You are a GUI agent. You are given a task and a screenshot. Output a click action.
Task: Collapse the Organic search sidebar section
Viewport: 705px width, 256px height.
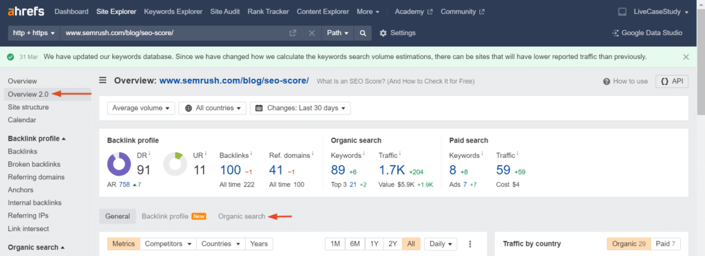(36, 247)
